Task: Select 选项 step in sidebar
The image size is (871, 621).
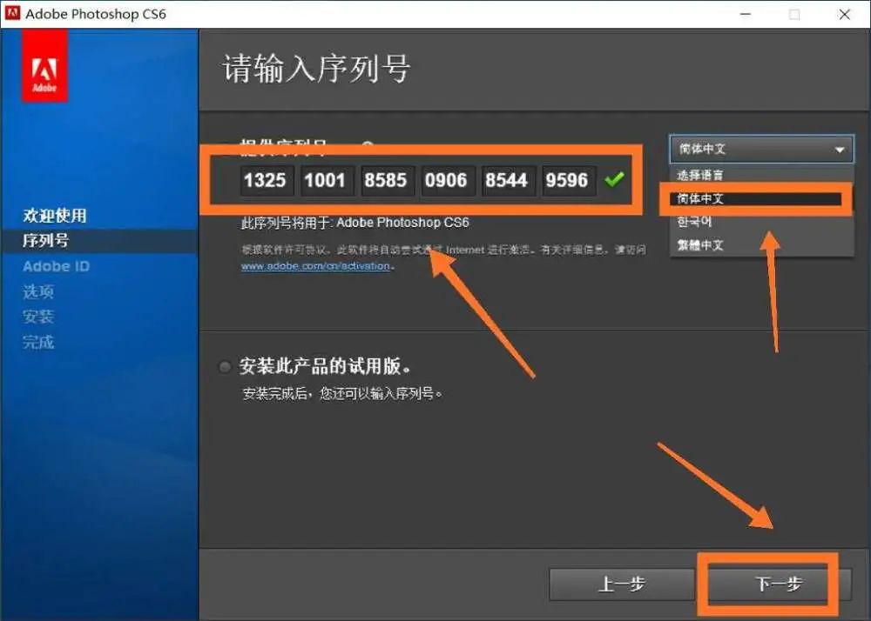Action: click(x=38, y=291)
